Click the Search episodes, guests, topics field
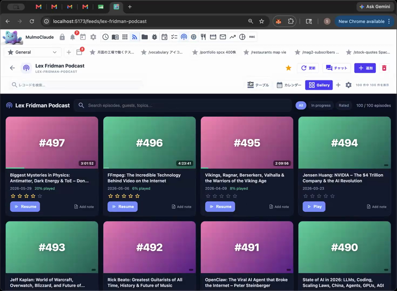 [x=183, y=105]
